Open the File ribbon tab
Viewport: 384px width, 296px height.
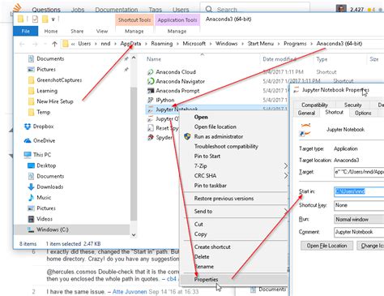(26, 31)
